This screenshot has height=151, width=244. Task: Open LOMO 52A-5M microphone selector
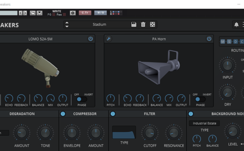(40, 39)
